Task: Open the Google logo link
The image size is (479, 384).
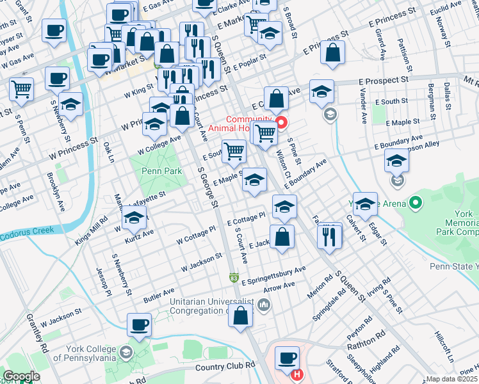Action: [x=21, y=377]
